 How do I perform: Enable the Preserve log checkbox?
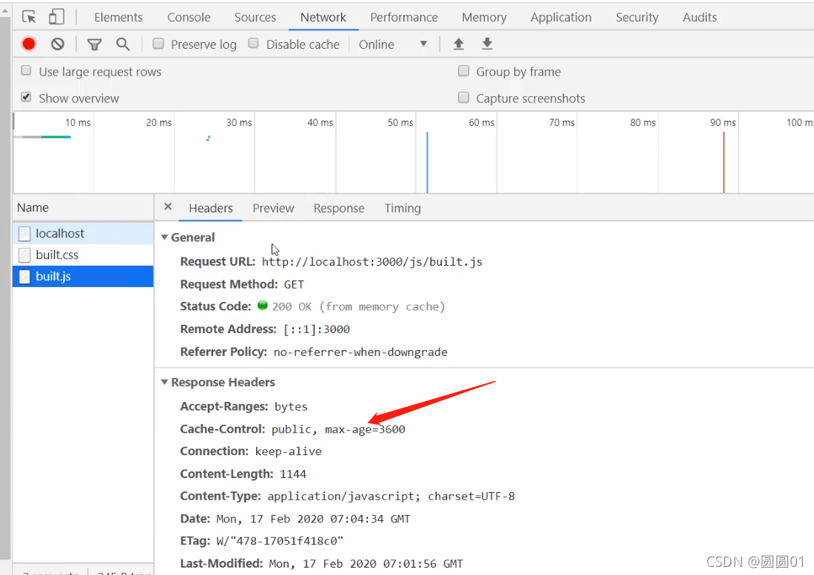pyautogui.click(x=158, y=44)
